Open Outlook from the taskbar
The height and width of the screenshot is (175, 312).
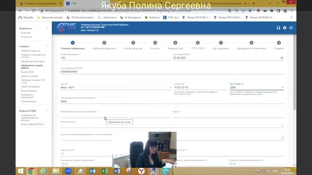(93, 171)
